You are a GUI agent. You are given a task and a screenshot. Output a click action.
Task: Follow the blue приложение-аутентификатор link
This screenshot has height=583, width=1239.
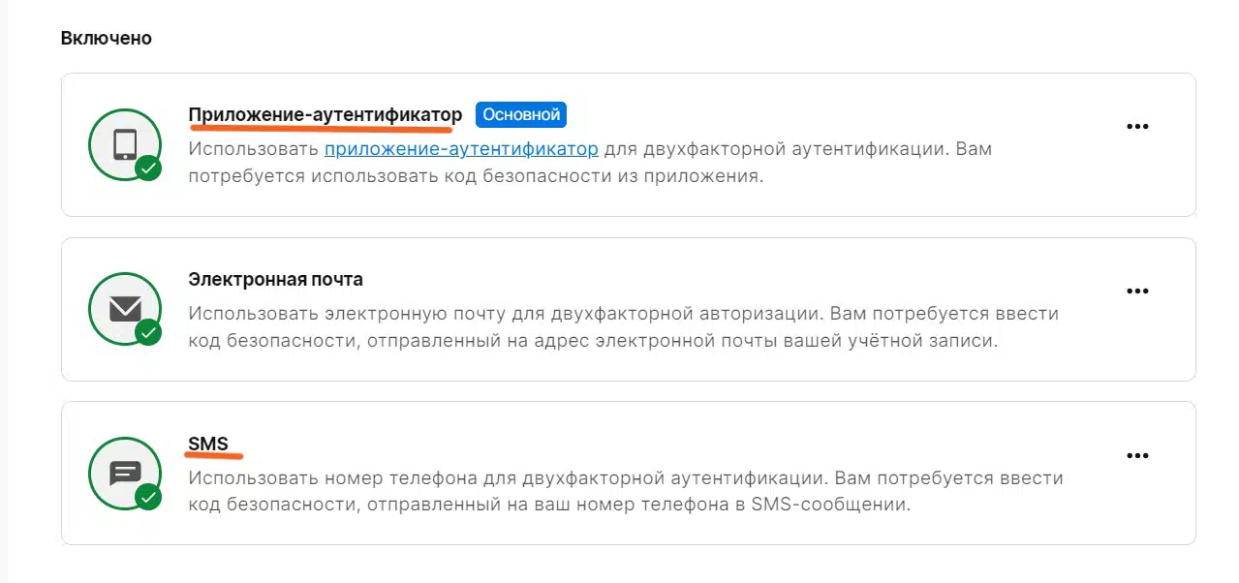pos(461,149)
